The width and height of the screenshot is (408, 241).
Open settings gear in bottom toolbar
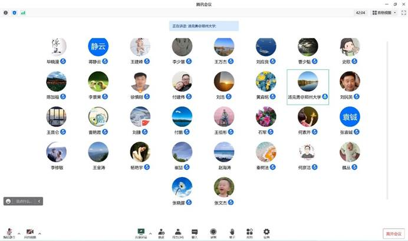coord(266,233)
